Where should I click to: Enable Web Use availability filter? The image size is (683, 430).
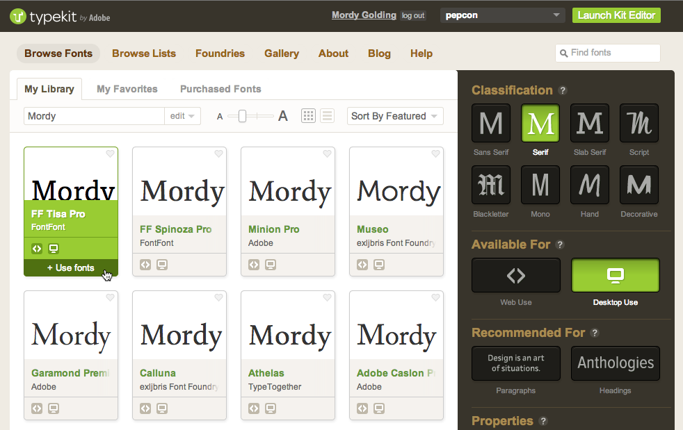[x=516, y=276]
